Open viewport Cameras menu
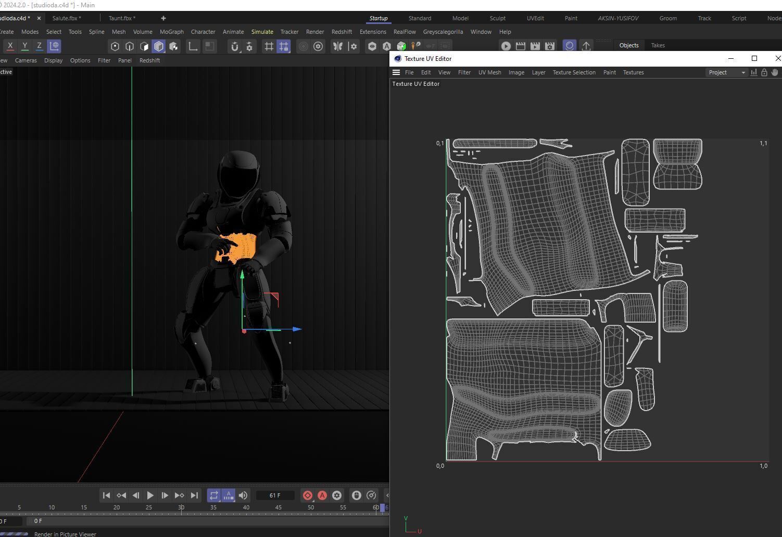782x537 pixels. pos(26,60)
